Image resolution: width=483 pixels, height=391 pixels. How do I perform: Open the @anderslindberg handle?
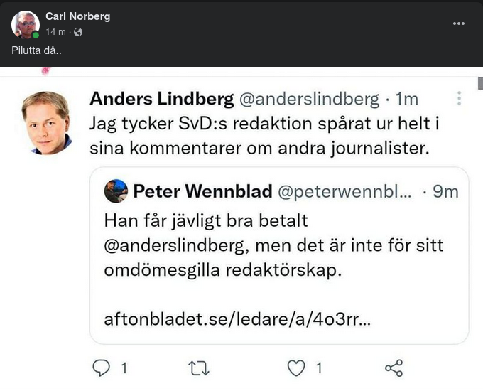coord(302,100)
